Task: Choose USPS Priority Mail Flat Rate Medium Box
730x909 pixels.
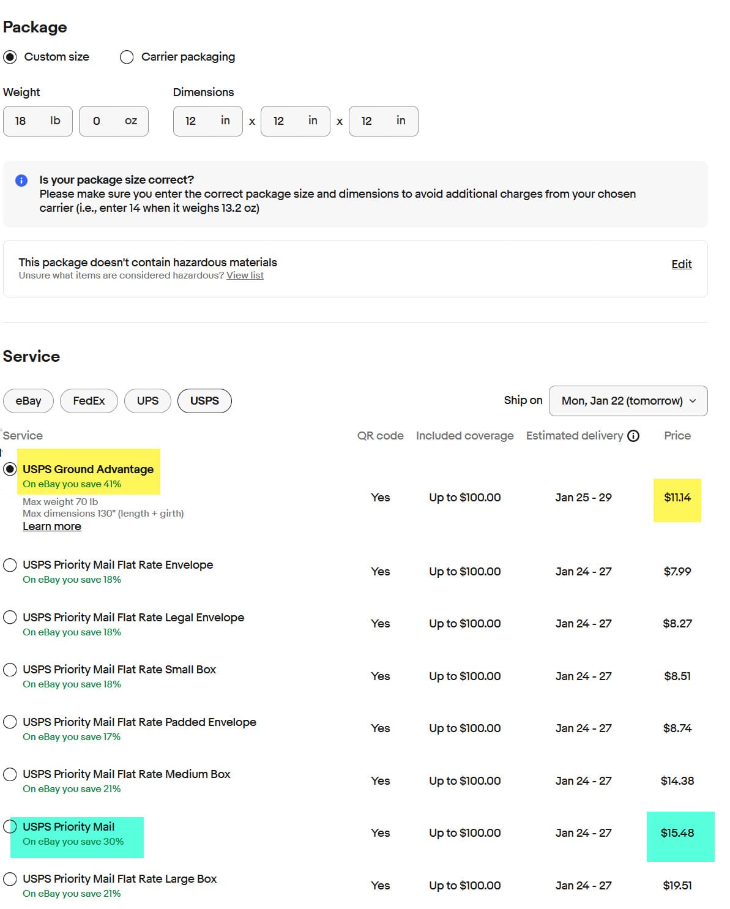Action: tap(10, 774)
